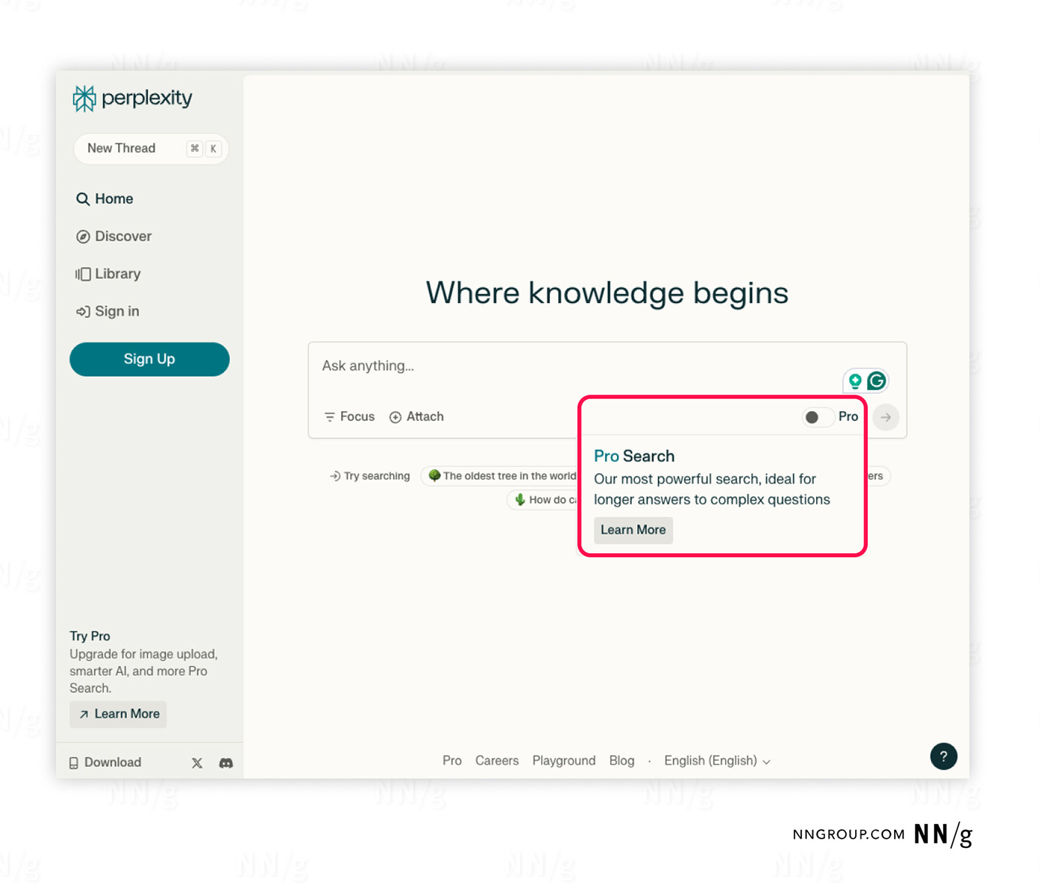Open Perplexity's X (Twitter) icon
1040x896 pixels.
pos(197,762)
